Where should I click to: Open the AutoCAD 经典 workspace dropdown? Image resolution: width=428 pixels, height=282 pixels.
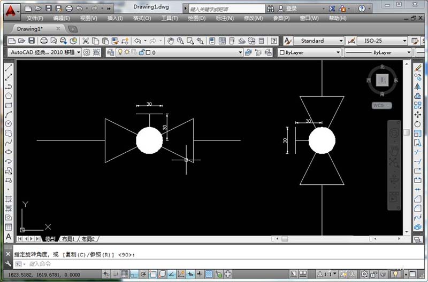point(44,52)
